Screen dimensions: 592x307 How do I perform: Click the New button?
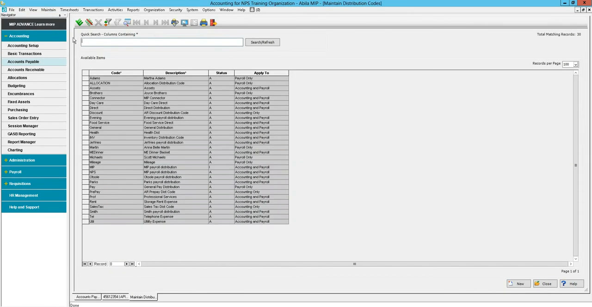click(x=518, y=283)
